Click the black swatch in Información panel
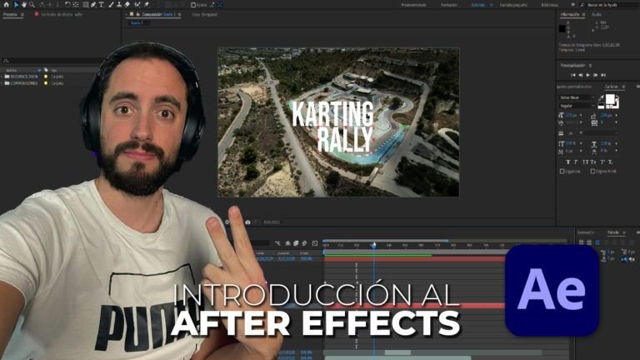 (562, 28)
